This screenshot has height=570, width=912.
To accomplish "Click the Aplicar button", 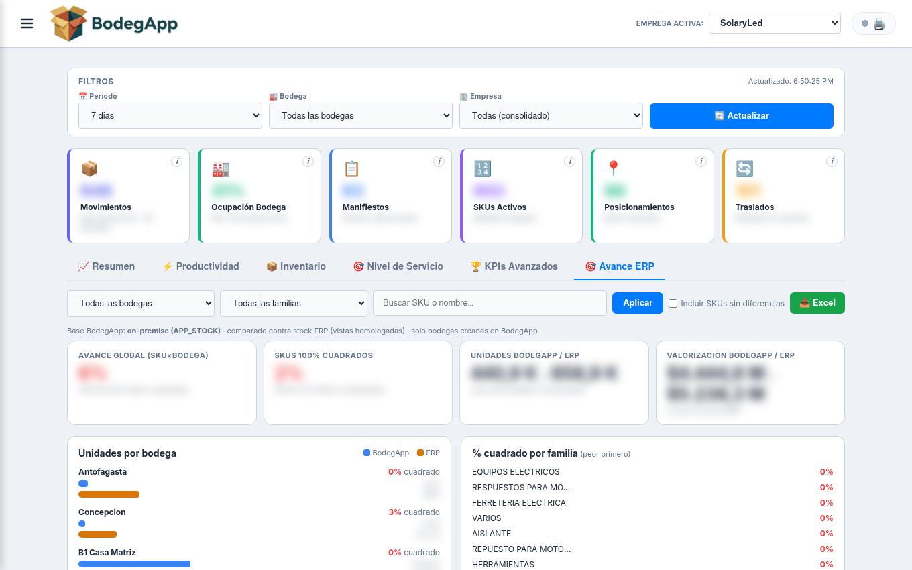I will pyautogui.click(x=638, y=303).
